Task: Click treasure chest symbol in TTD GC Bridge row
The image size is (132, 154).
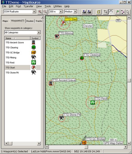Action: pos(34,52)
